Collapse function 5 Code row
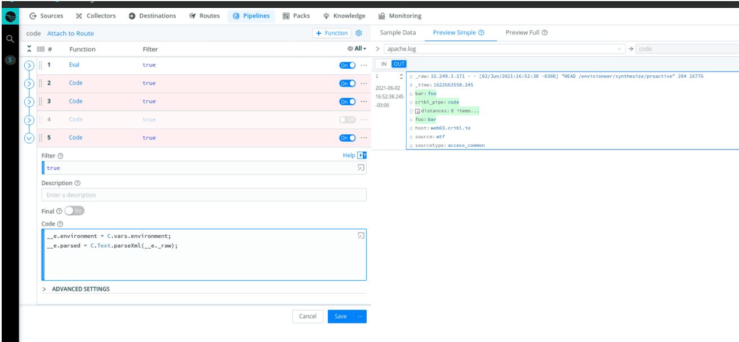Screen dimensions: 739x342 tap(29, 138)
